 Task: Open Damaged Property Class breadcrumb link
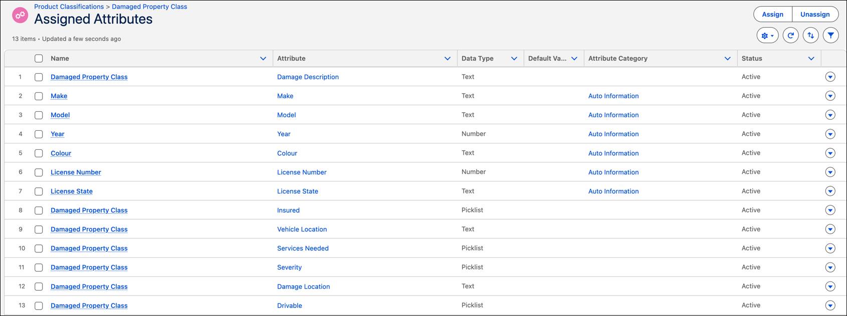point(149,7)
